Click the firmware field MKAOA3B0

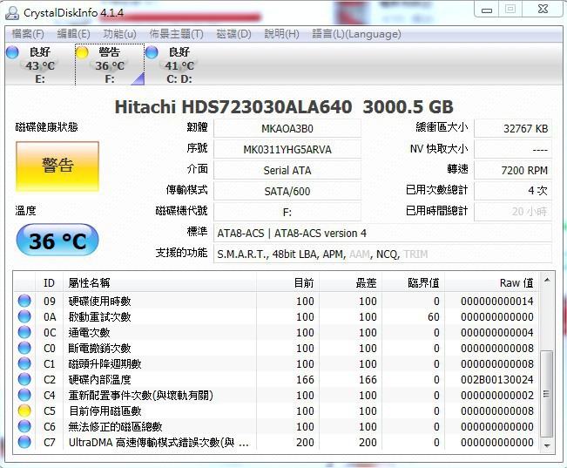click(287, 128)
